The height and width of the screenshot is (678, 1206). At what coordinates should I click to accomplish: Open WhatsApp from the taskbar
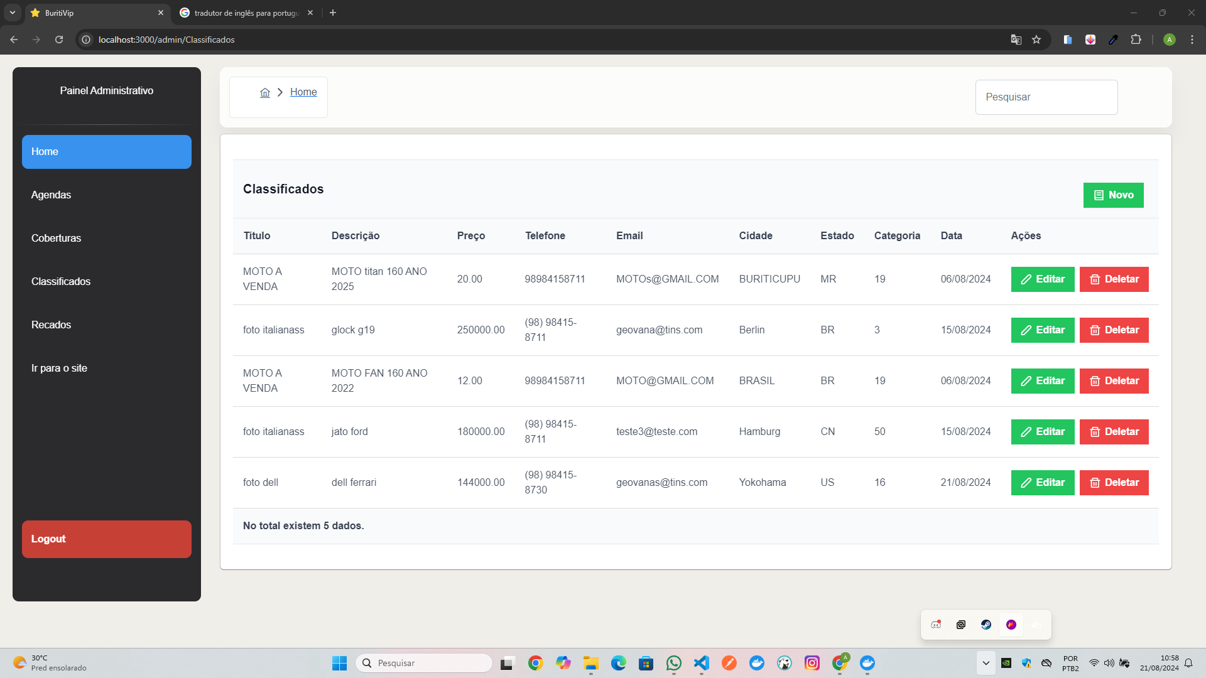coord(673,663)
